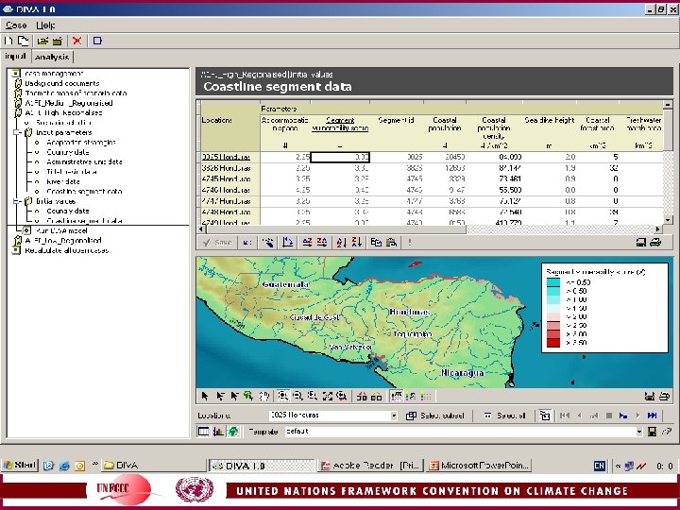Select the arrow pointer tool in map toolbar
Image resolution: width=680 pixels, height=510 pixels.
tap(203, 397)
